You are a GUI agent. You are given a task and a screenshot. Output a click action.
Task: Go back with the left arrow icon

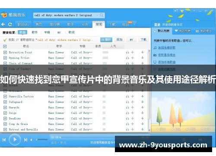(3, 24)
